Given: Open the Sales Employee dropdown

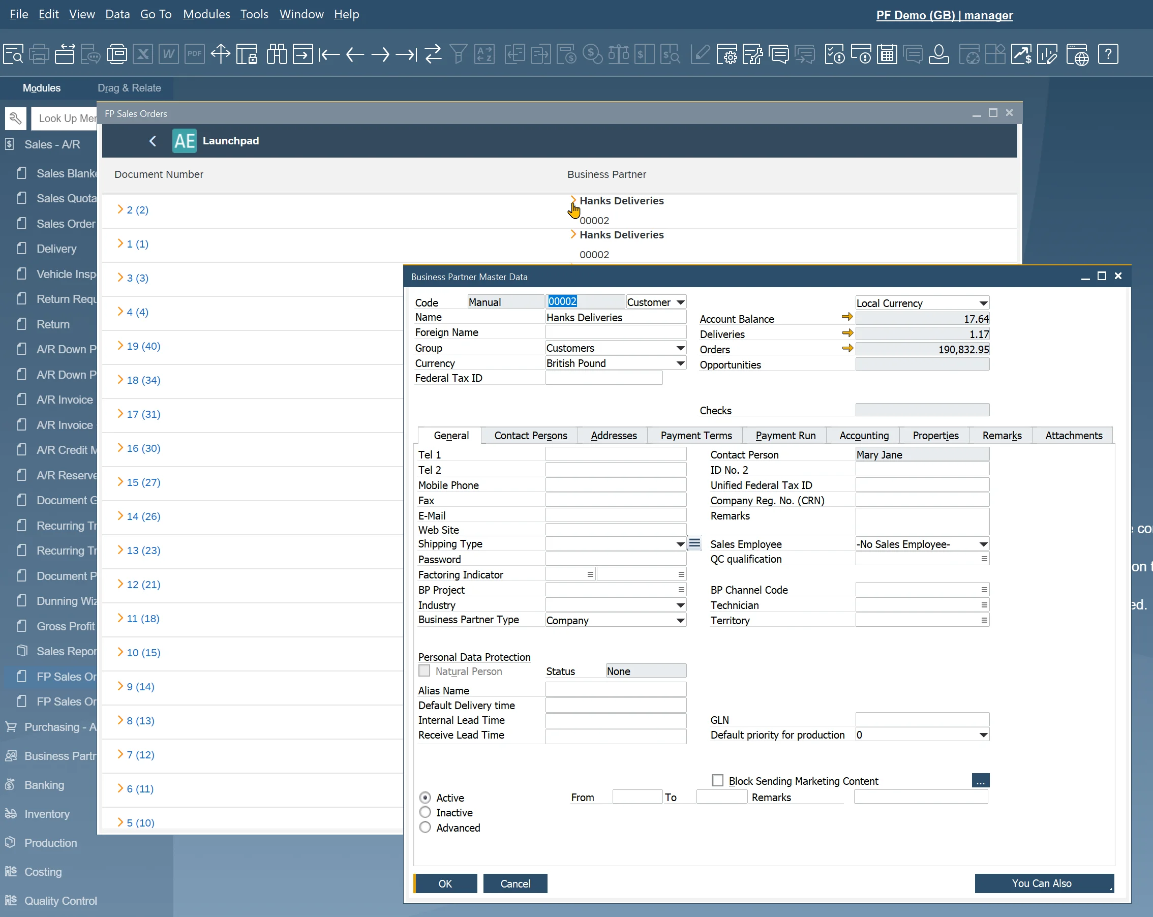Looking at the screenshot, I should [983, 544].
